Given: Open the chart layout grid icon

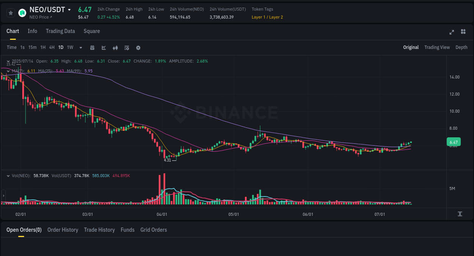Looking at the screenshot, I should (x=463, y=32).
